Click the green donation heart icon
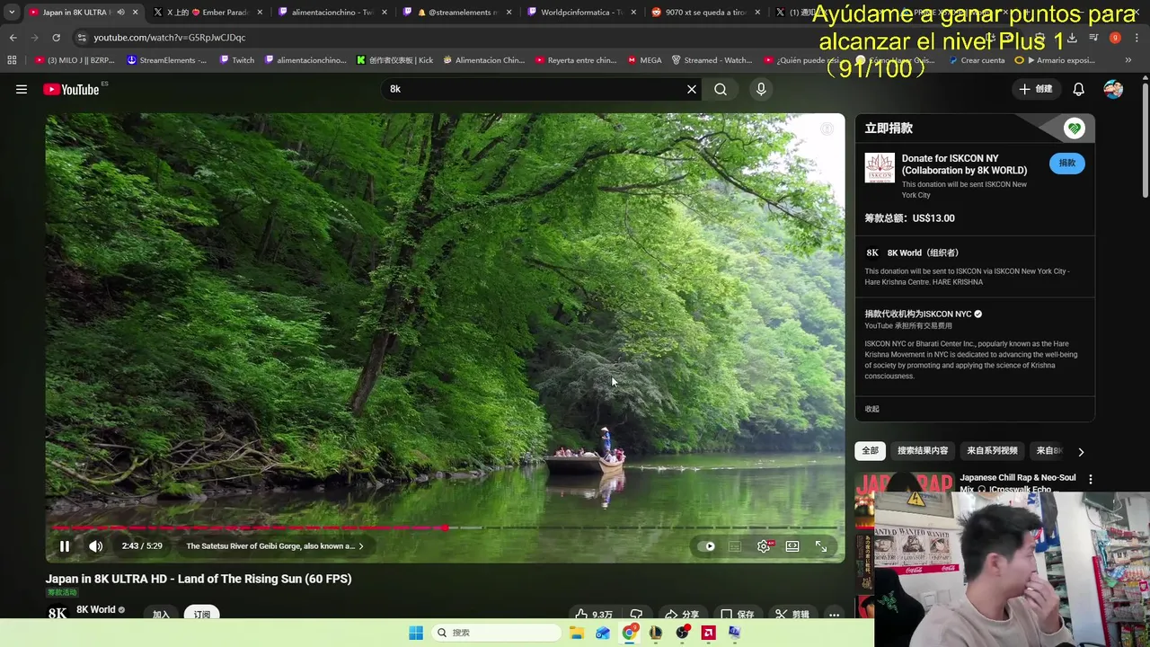This screenshot has height=647, width=1150. pos(1075,129)
